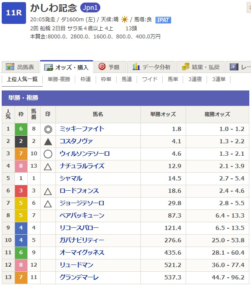The image size is (251, 285).
Task: Open the partially visible video tab
Action: (238, 67)
